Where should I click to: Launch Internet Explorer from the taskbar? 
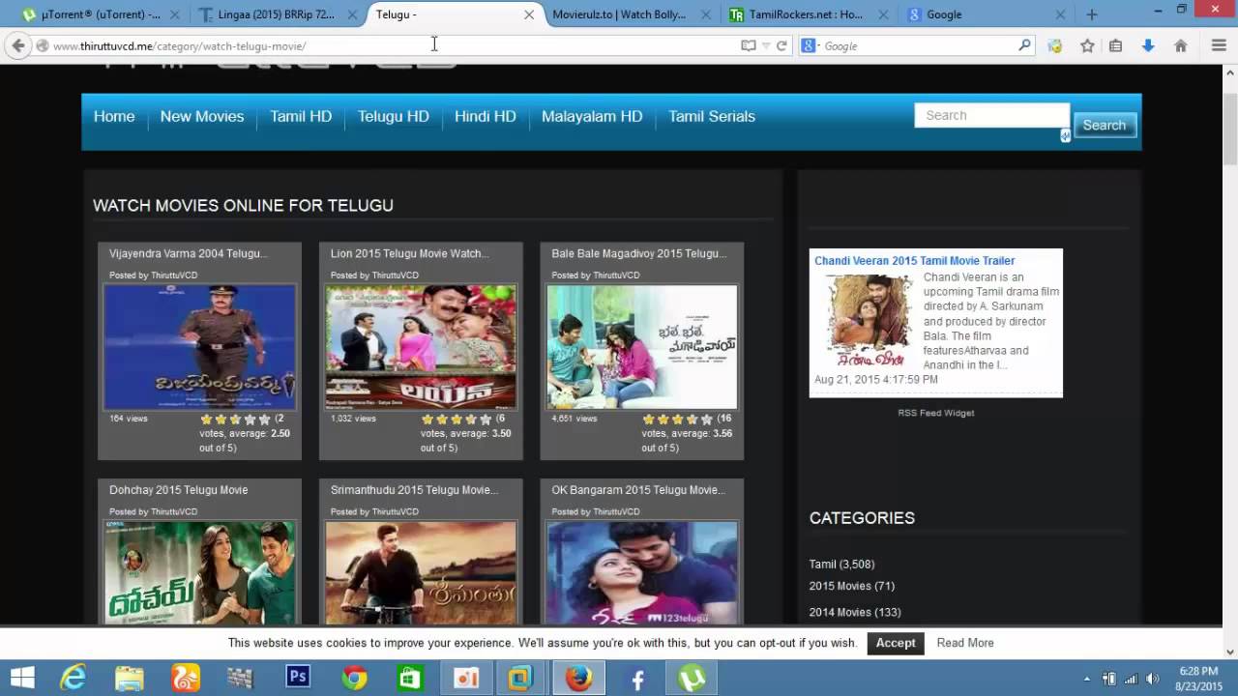click(x=74, y=679)
